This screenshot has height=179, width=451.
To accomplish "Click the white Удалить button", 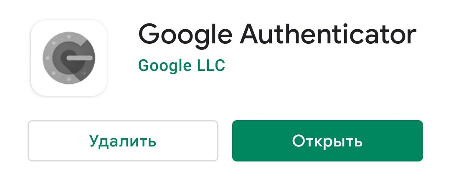I will point(123,141).
